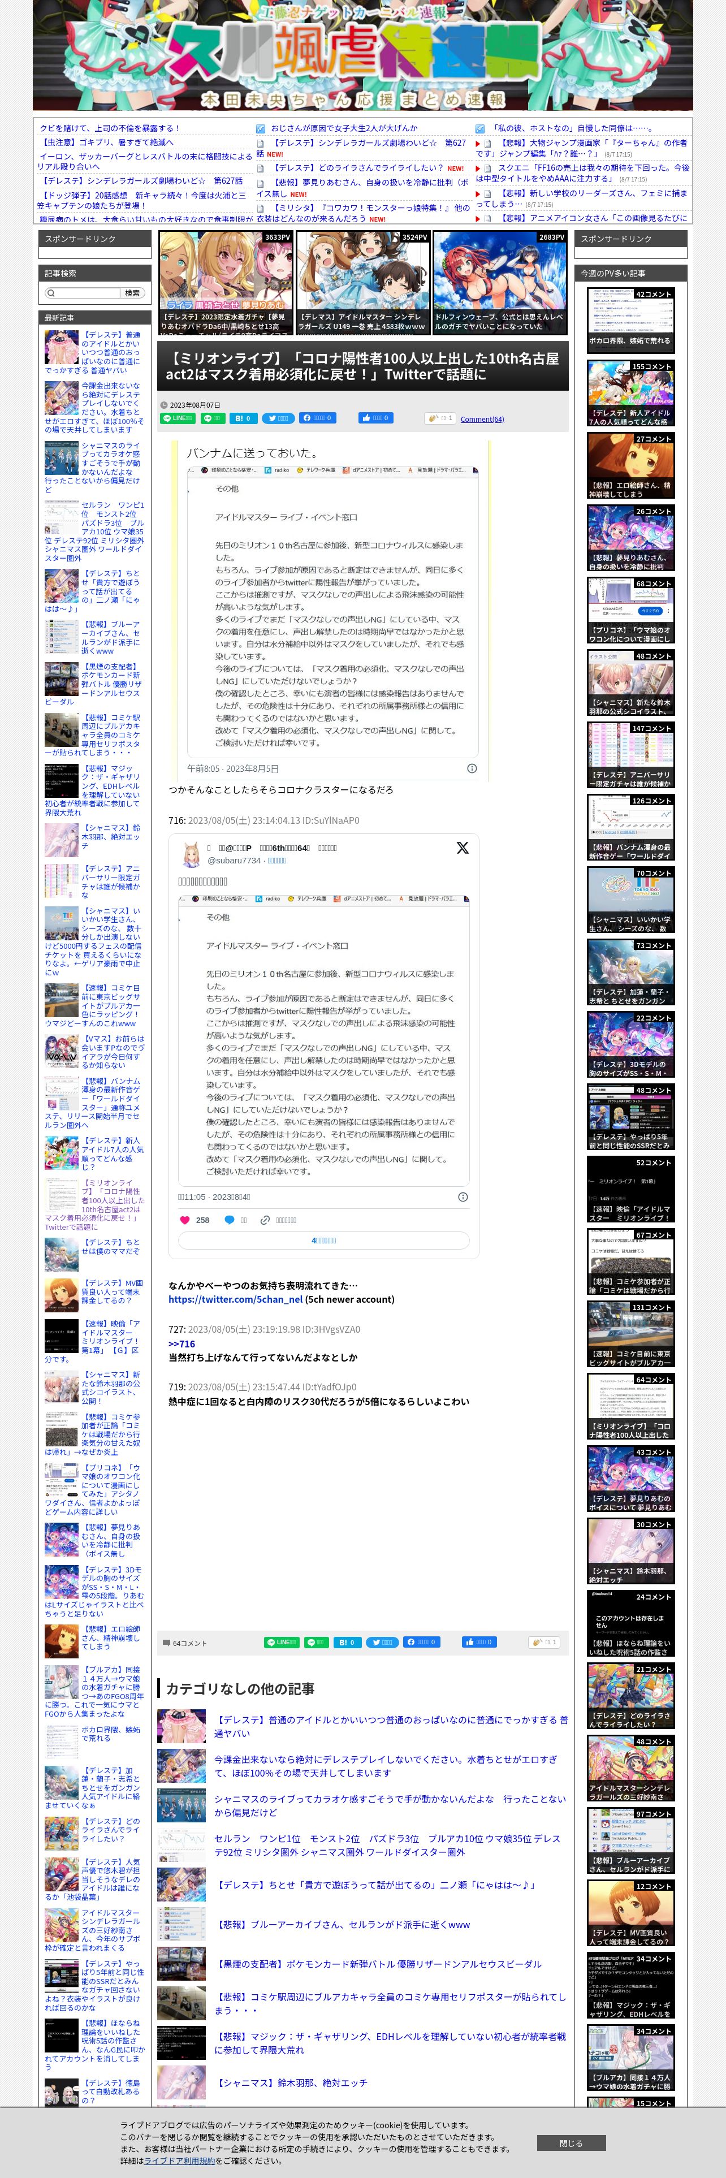Open headline 【虫注意】ゴキブリ、暑すぎて絶滅へ
This screenshot has width=726, height=2178.
[107, 143]
